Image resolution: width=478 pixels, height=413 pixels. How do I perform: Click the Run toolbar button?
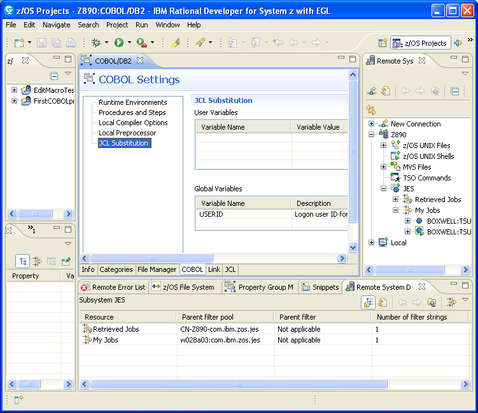click(118, 43)
